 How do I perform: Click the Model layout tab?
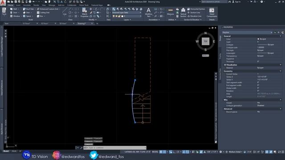[x=6, y=151]
